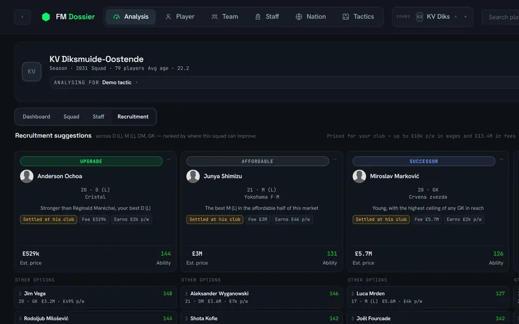Click the Recruitment suggestions heading

[54, 136]
